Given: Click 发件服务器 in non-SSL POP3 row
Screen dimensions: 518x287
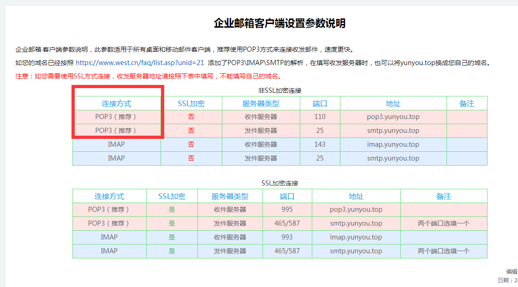Looking at the screenshot, I should pyautogui.click(x=261, y=131).
